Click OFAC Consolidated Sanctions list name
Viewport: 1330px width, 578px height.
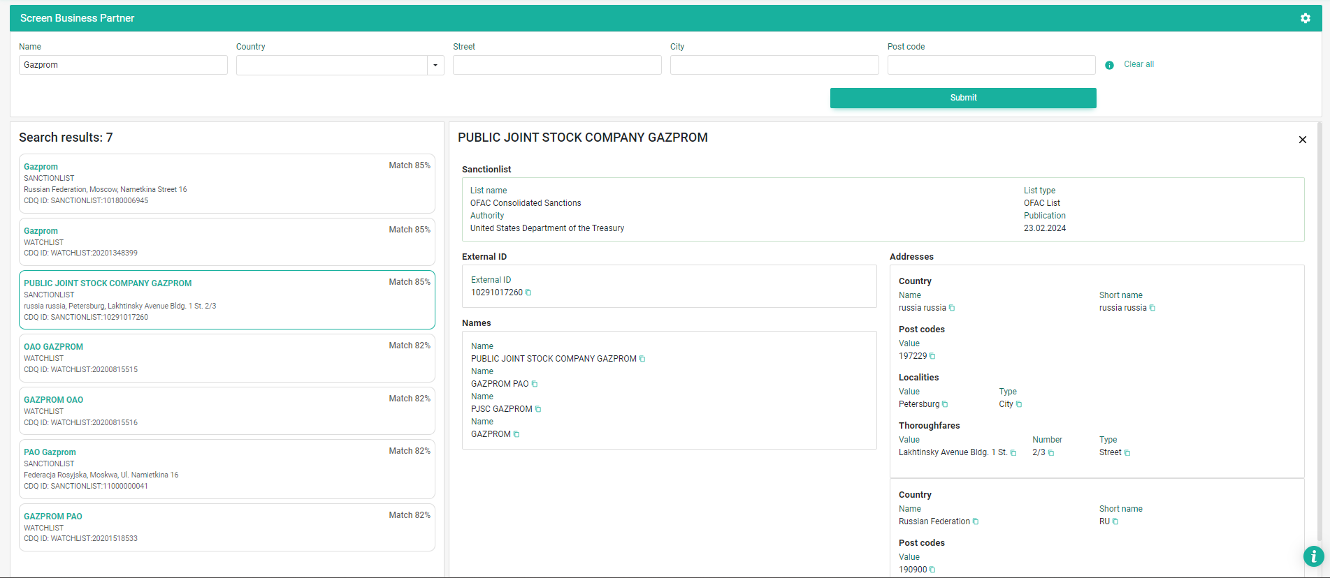pyautogui.click(x=526, y=203)
